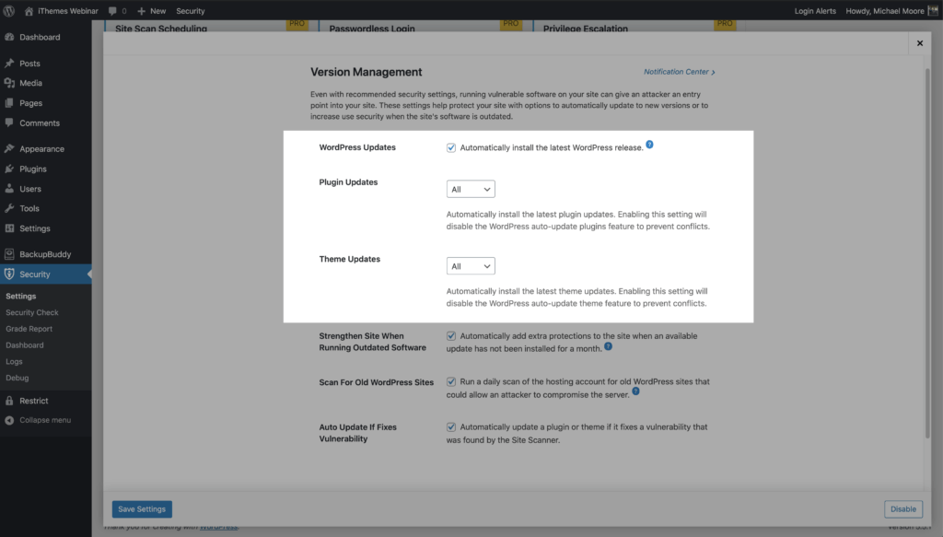Click the Plugin Updates label
The image size is (943, 537).
[348, 181]
